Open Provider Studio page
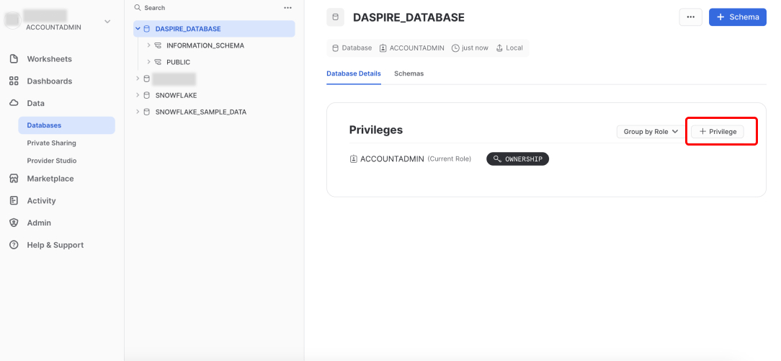 (52, 161)
